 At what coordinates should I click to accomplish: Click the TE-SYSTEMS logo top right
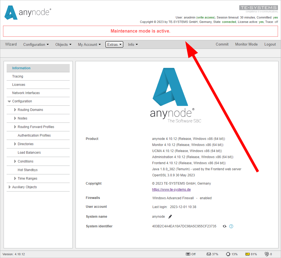tap(258, 7)
